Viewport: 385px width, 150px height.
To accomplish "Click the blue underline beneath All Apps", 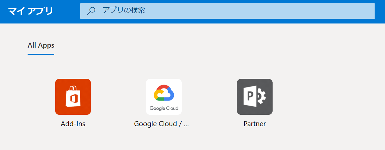I will 41,54.
